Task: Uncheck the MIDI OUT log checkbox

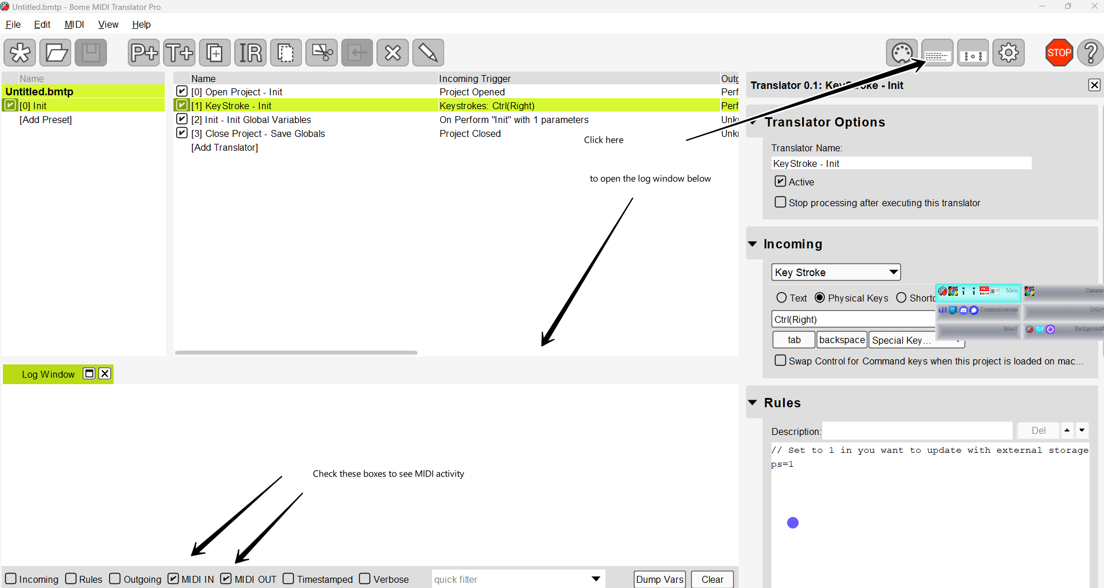Action: (226, 579)
